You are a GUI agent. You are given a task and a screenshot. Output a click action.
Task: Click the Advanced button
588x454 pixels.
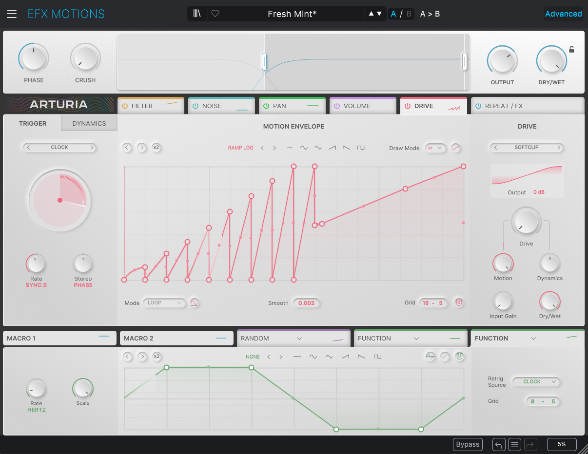pos(563,14)
